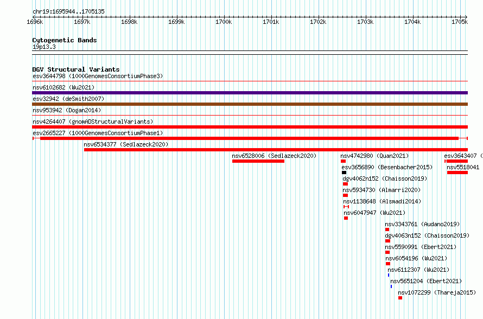Click the nsv5934730 (Almarri2020) label
483x319 pixels.
(x=382, y=190)
